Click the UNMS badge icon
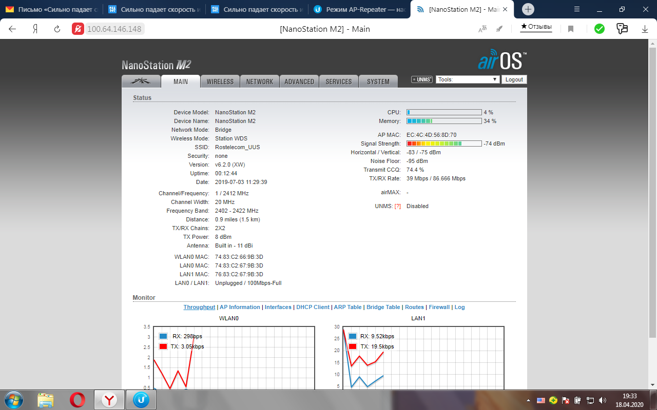This screenshot has height=410, width=657. point(421,79)
